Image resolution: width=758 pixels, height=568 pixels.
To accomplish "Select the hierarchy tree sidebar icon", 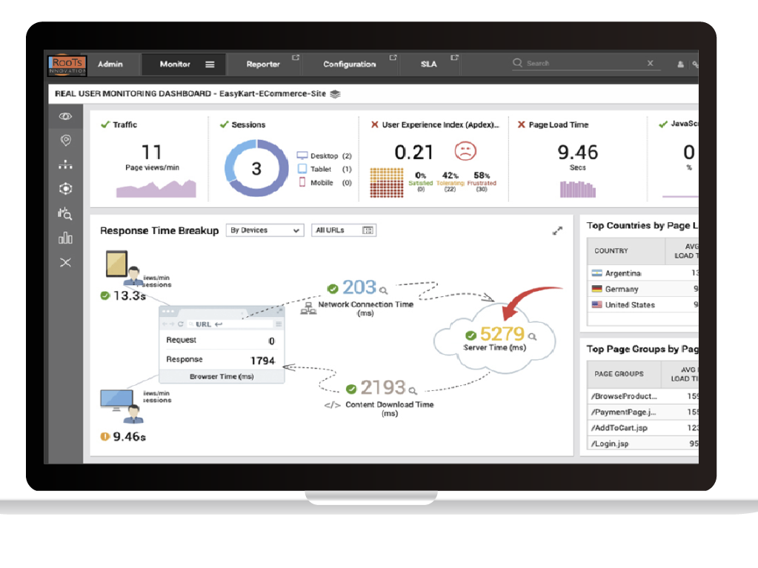I will coord(66,165).
